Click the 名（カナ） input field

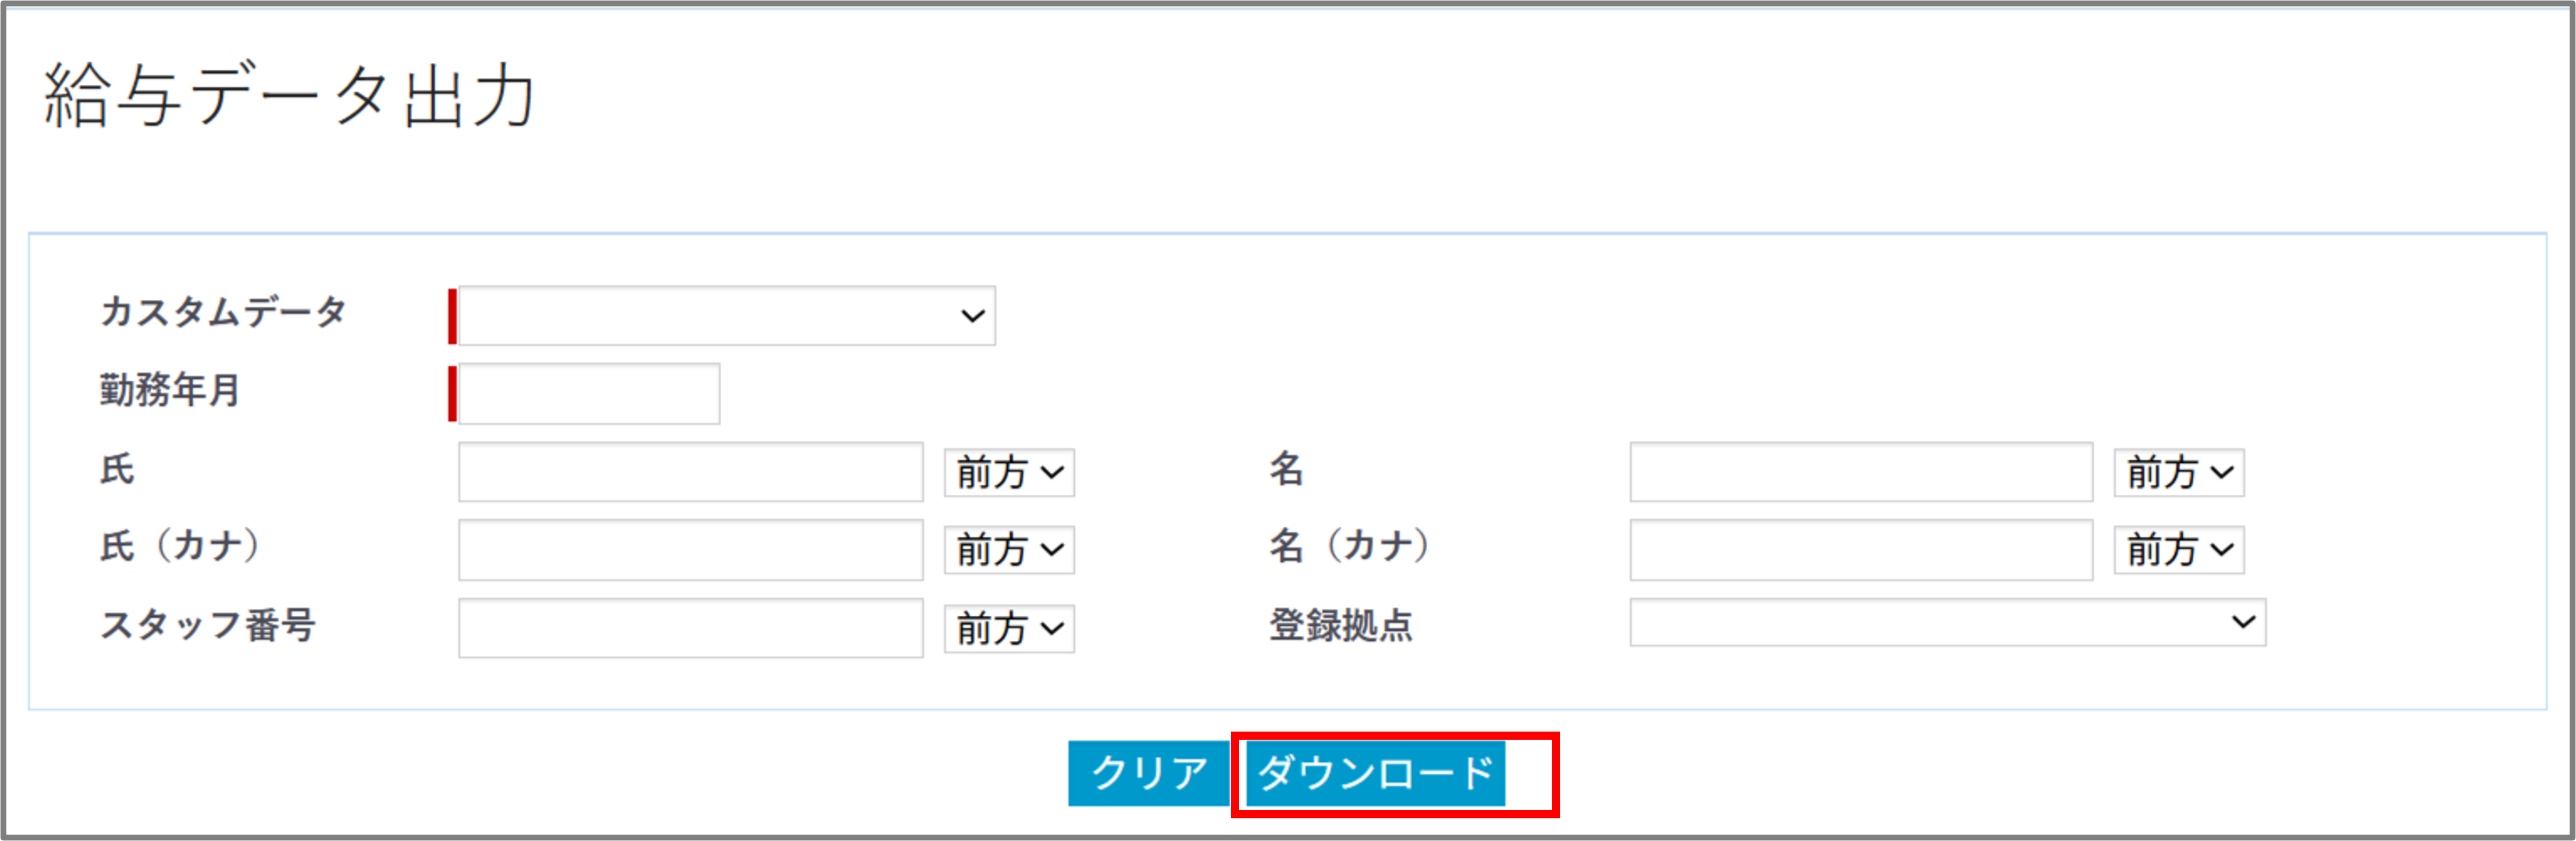click(1860, 549)
